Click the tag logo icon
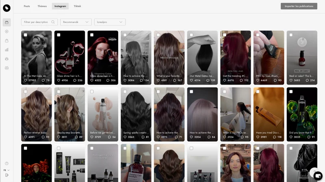Screen dimensions: 325x182 tap(6, 8)
